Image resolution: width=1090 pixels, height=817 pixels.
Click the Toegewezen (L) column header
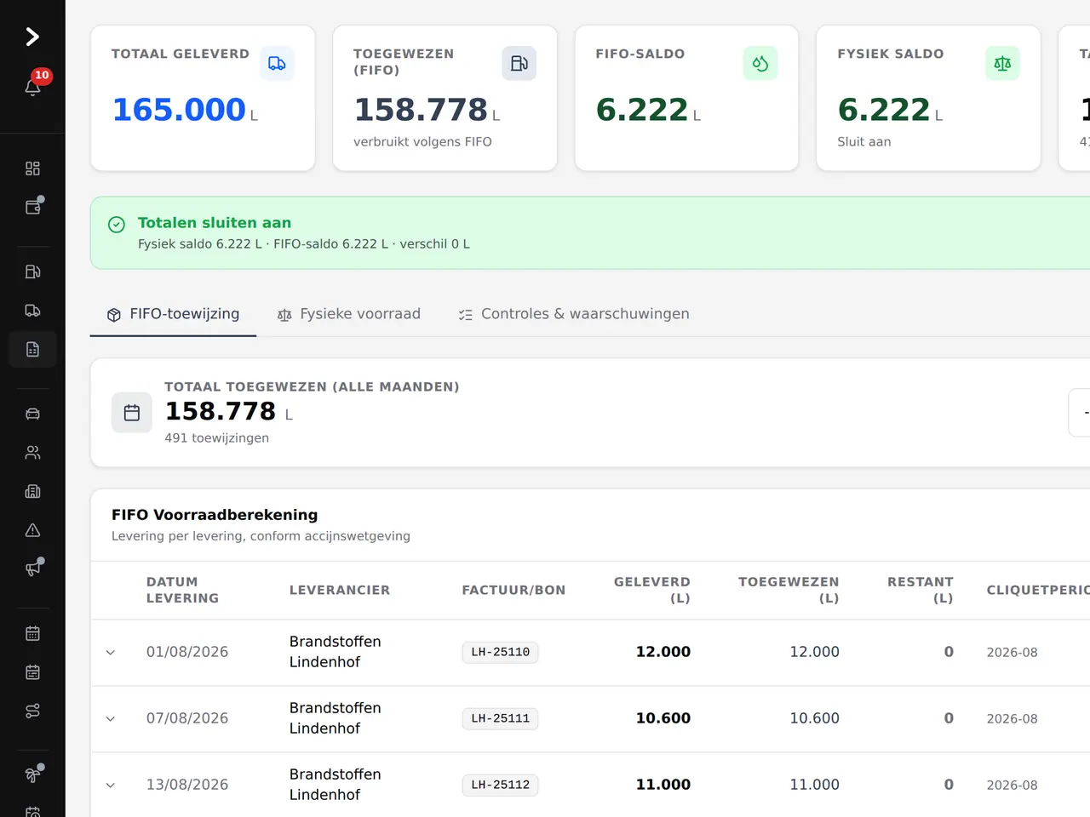point(789,590)
